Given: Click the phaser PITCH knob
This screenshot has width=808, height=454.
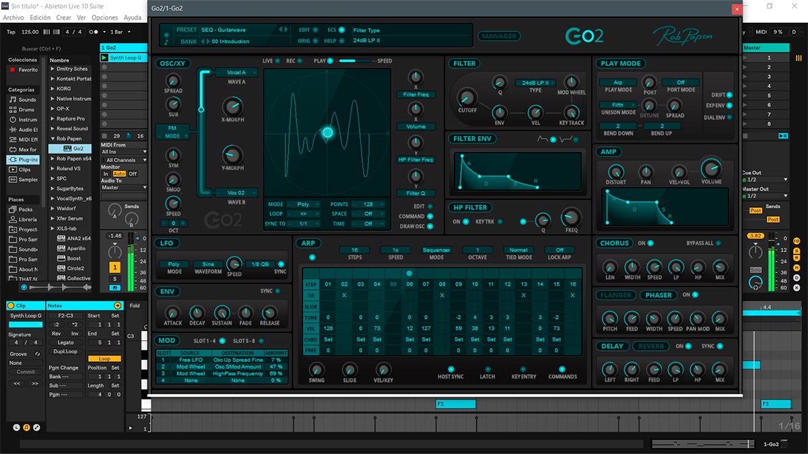Looking at the screenshot, I should [609, 317].
